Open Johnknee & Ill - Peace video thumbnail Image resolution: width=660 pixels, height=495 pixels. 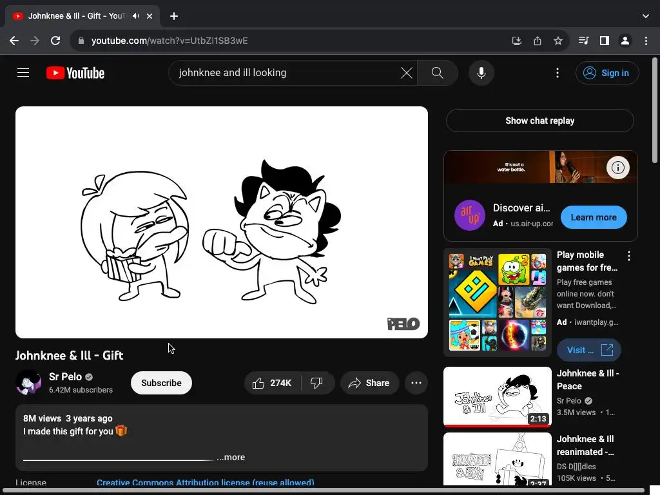click(497, 397)
